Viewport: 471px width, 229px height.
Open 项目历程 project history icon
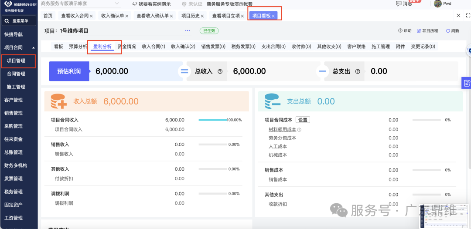click(419, 31)
